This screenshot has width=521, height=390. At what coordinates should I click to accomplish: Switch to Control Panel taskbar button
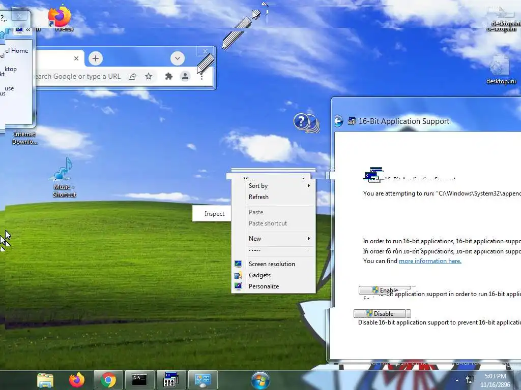pos(202,380)
